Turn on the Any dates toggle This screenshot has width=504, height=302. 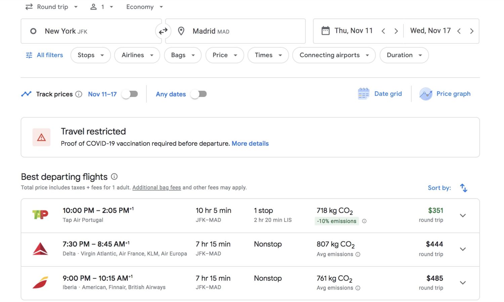click(199, 94)
